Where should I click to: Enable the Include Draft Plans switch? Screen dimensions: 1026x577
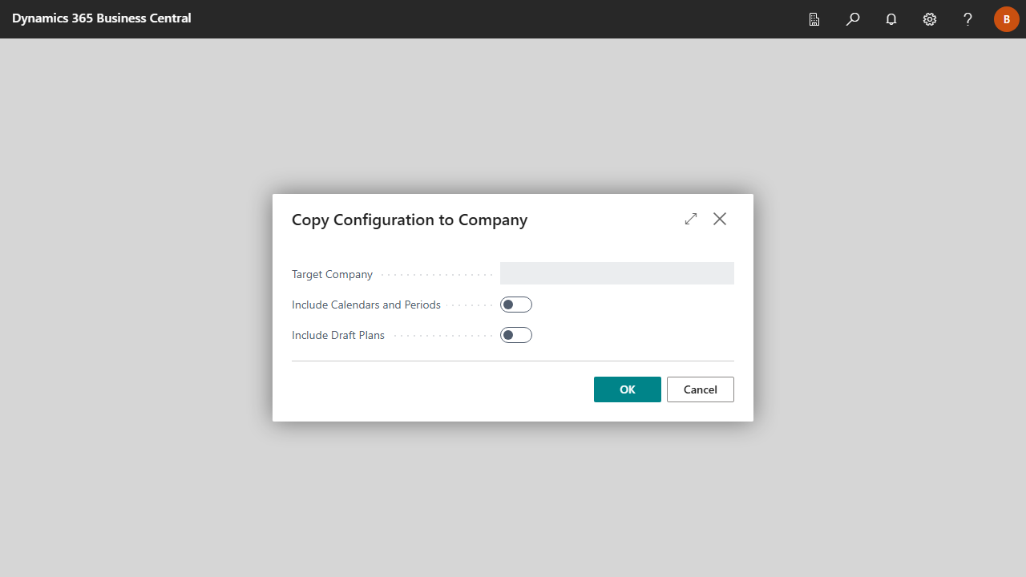(x=516, y=335)
